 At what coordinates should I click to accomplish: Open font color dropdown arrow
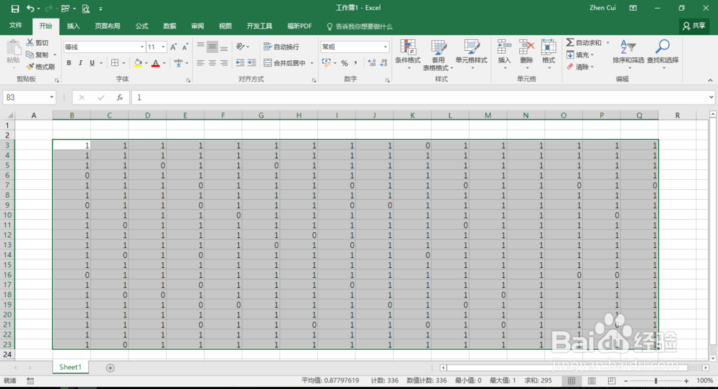pos(164,63)
